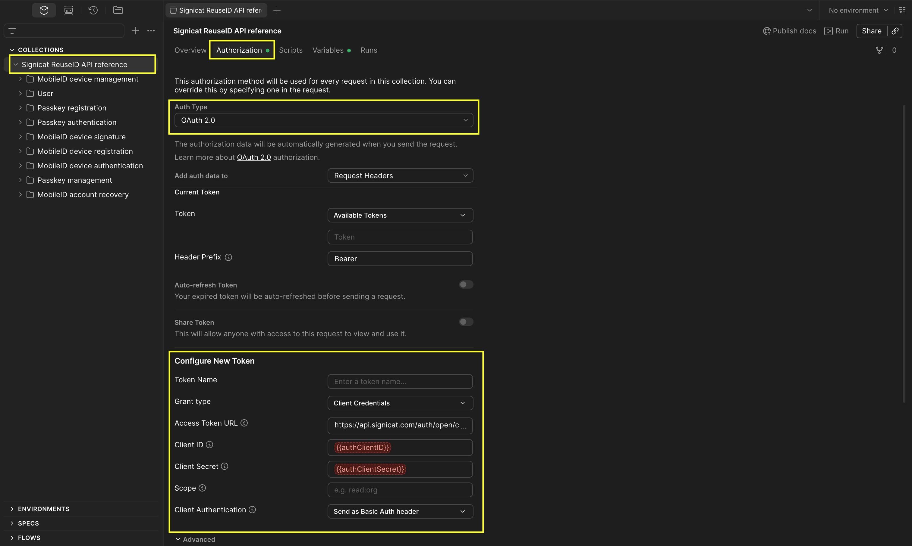912x546 pixels.
Task: Open the OAuth 2.0 learn more link
Action: tap(254, 157)
